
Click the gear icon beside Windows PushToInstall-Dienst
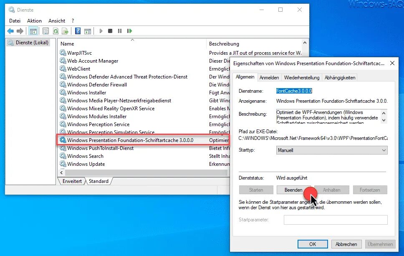coord(63,148)
